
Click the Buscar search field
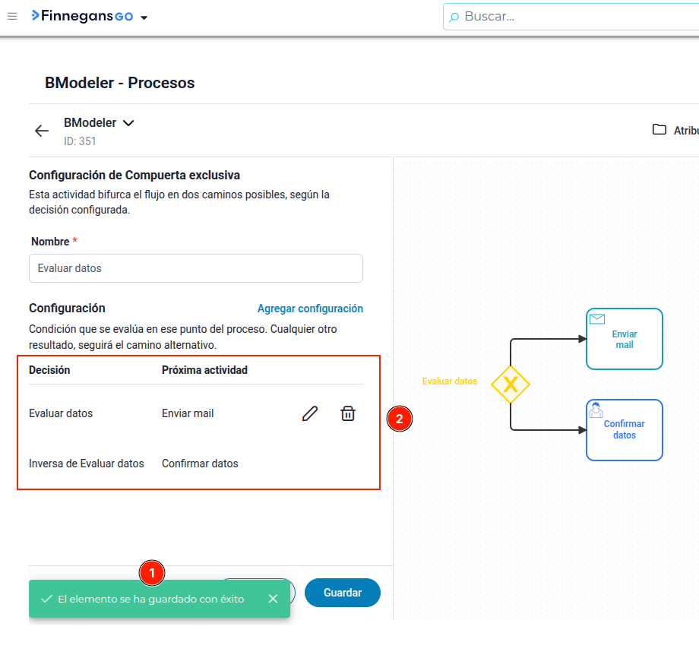point(571,17)
